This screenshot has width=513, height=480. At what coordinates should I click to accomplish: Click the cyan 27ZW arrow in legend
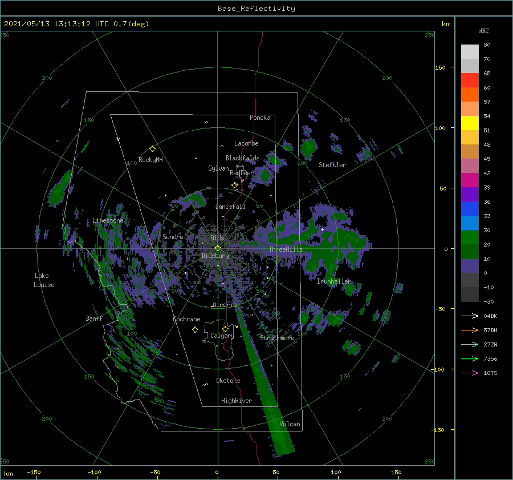470,344
